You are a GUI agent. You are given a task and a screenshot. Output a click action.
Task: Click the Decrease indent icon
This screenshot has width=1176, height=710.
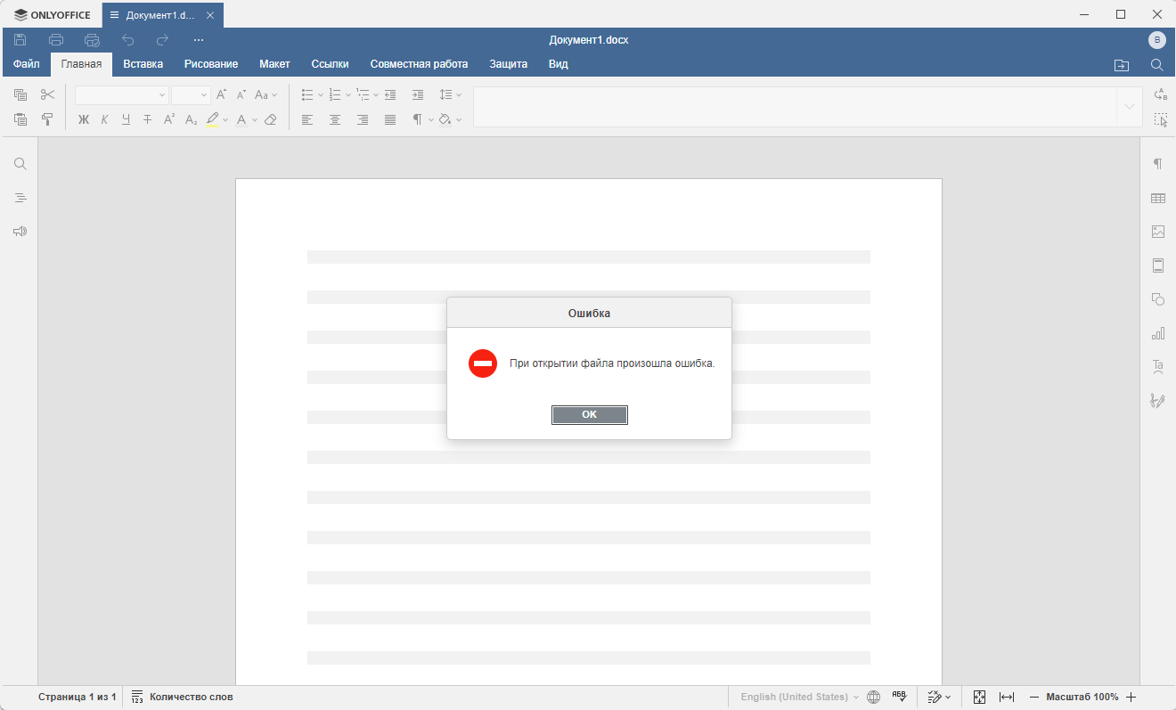[x=390, y=94]
